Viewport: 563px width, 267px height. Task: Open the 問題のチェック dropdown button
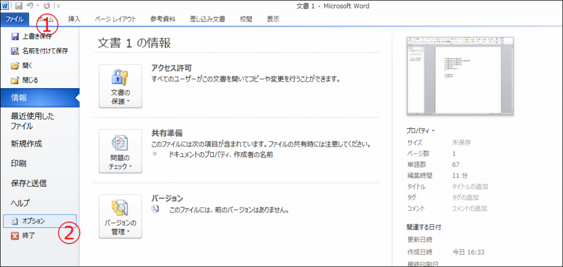120,151
